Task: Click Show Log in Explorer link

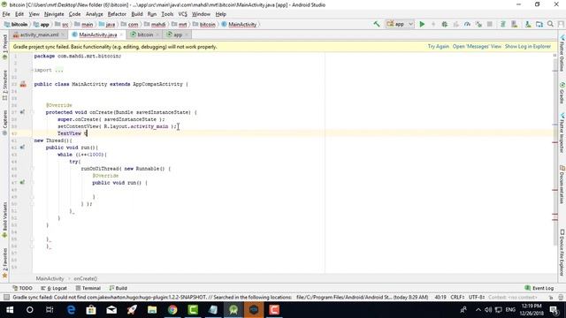Action: point(528,47)
